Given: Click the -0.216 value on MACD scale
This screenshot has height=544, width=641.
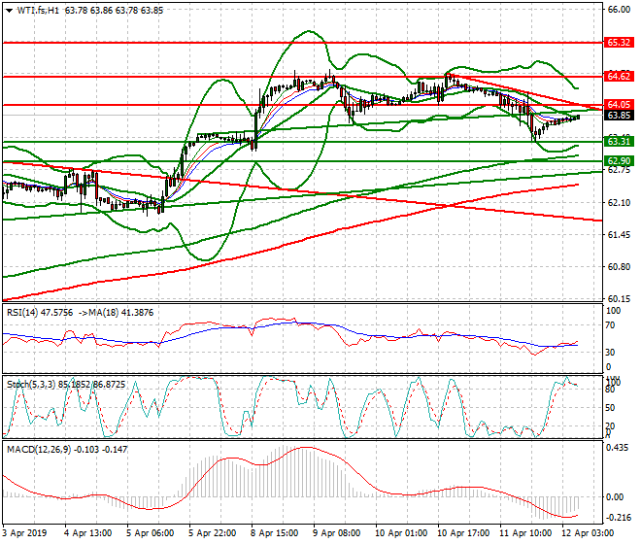Looking at the screenshot, I should 619,520.
